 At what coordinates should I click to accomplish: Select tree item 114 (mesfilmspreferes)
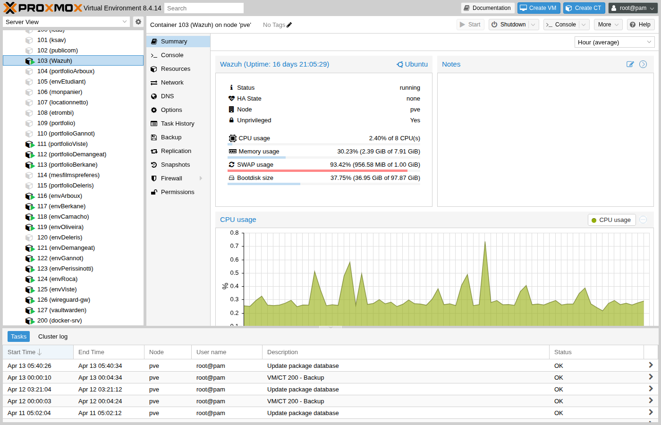(x=73, y=175)
